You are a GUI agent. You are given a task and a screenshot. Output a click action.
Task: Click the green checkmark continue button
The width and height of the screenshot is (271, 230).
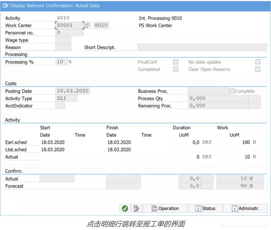125,208
